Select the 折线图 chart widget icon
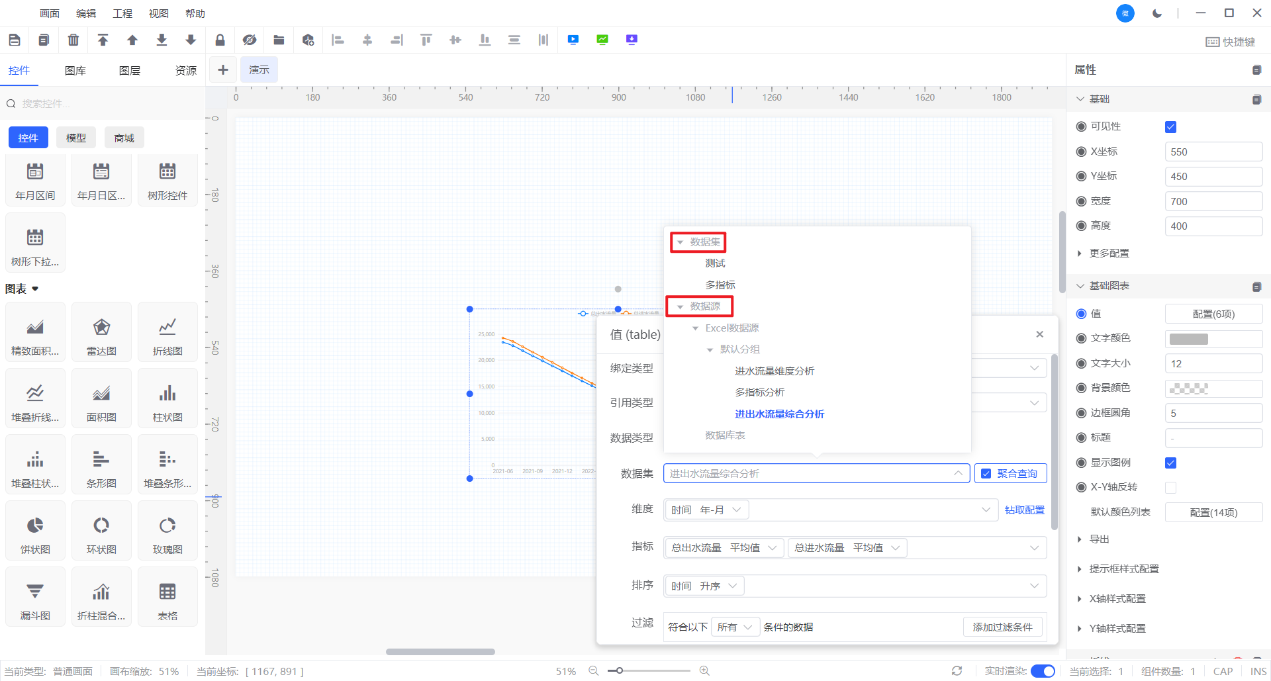The height and width of the screenshot is (681, 1271). coord(167,331)
